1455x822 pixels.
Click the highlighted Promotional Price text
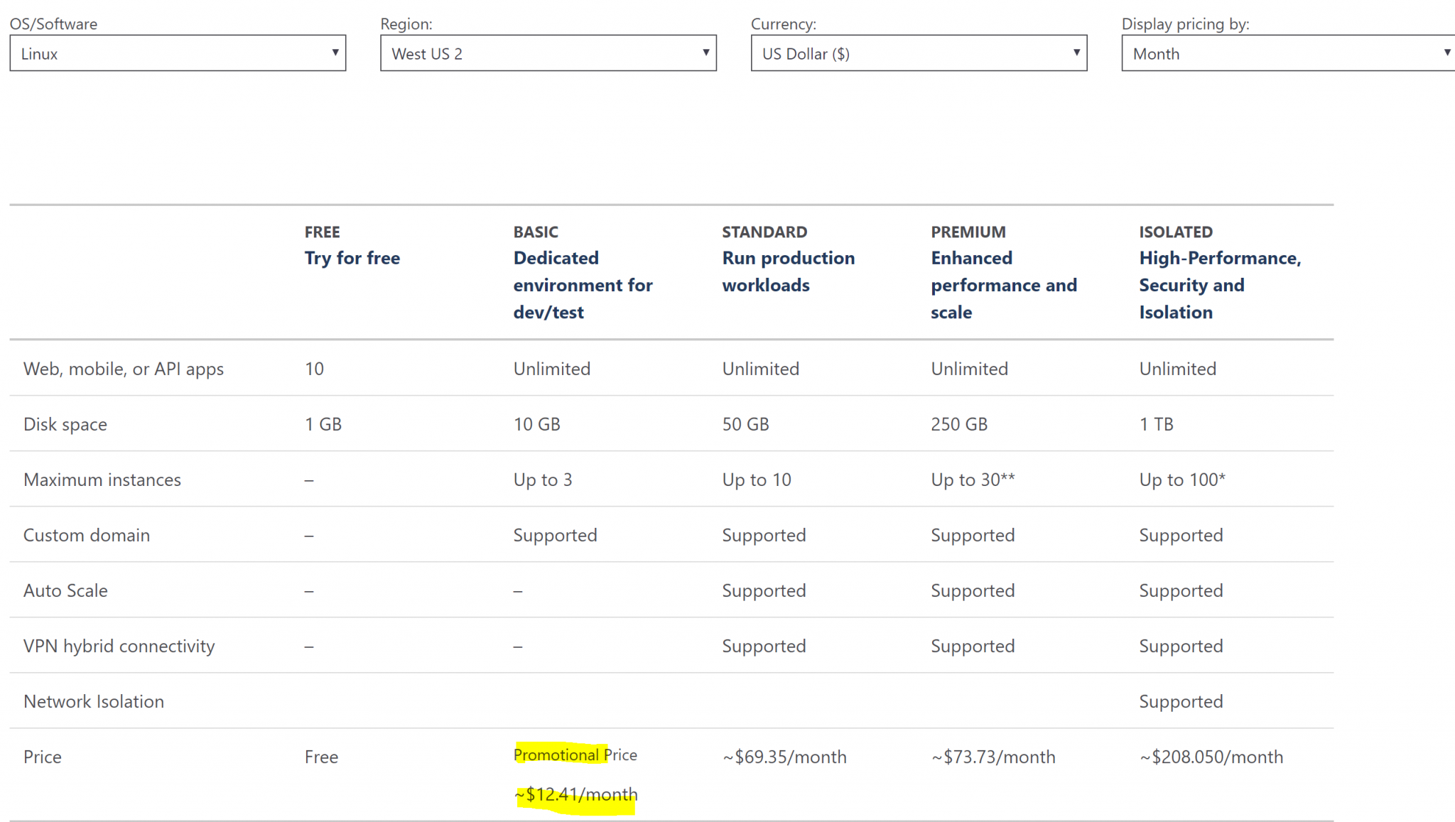(574, 755)
